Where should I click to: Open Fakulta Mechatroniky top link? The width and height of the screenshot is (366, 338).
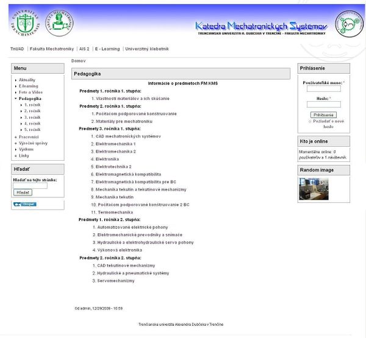click(x=52, y=49)
